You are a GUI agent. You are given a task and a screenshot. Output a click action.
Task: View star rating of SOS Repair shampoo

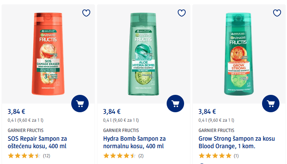coord(24,156)
